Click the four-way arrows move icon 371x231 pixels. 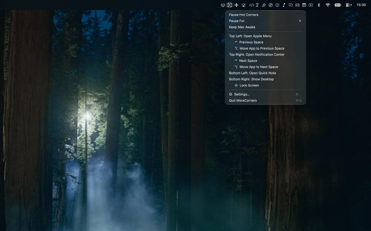coord(237,5)
